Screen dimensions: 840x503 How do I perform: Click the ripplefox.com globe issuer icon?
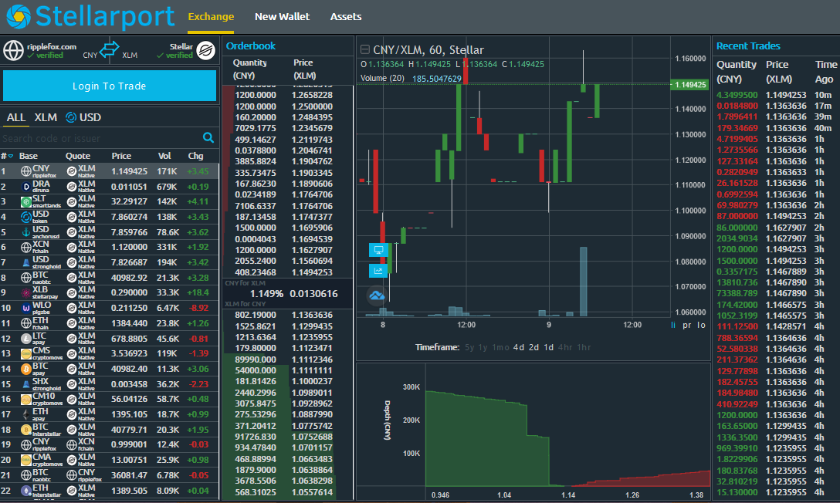13,51
